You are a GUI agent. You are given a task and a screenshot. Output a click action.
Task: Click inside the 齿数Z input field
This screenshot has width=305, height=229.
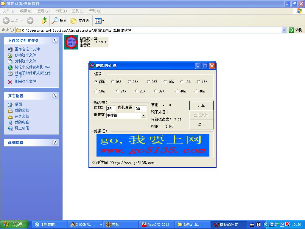pos(110,109)
